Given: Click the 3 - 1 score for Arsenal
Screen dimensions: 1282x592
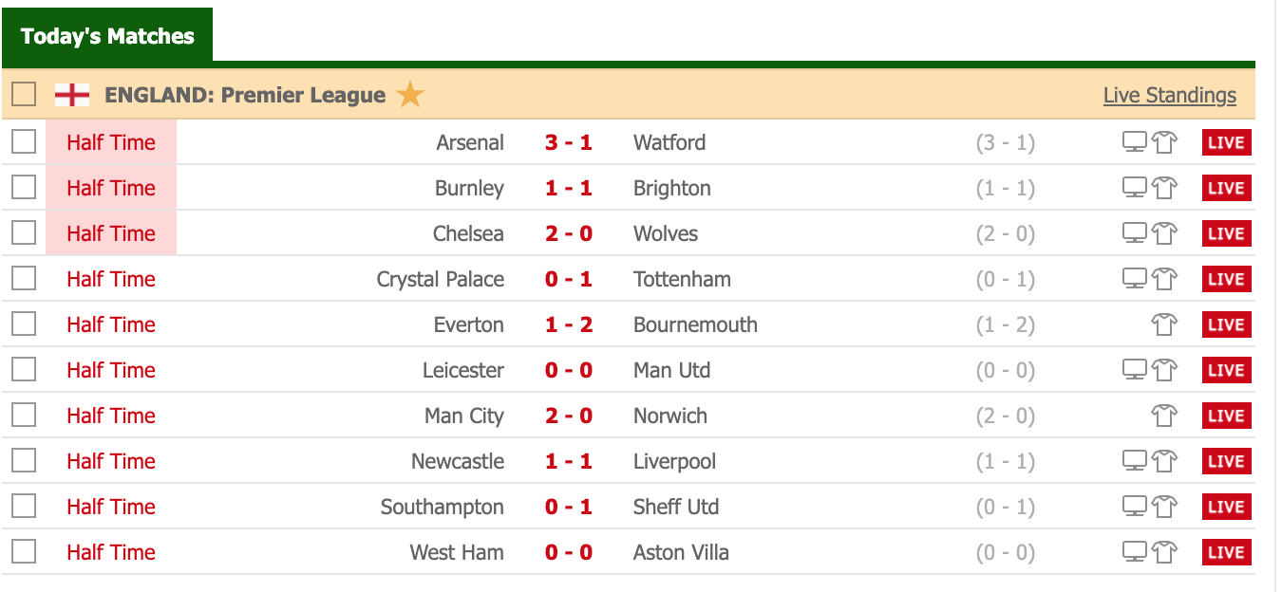Looking at the screenshot, I should coord(569,142).
